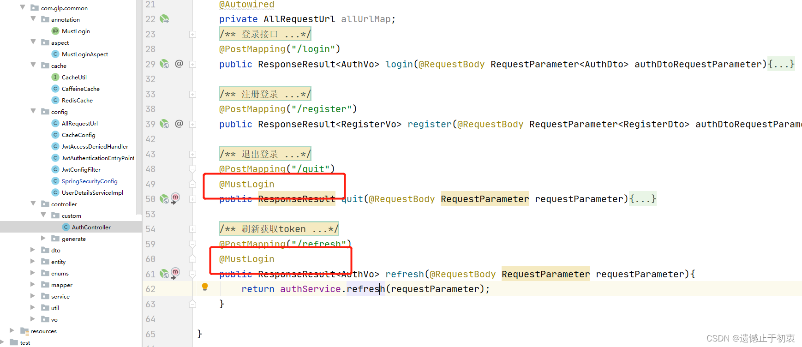Click authService in the return statement
This screenshot has height=347, width=802.
[x=311, y=289]
